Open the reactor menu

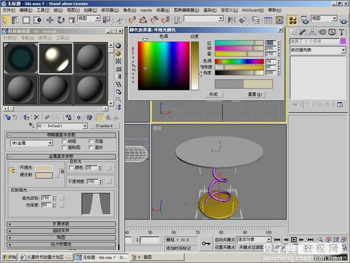(x=146, y=10)
